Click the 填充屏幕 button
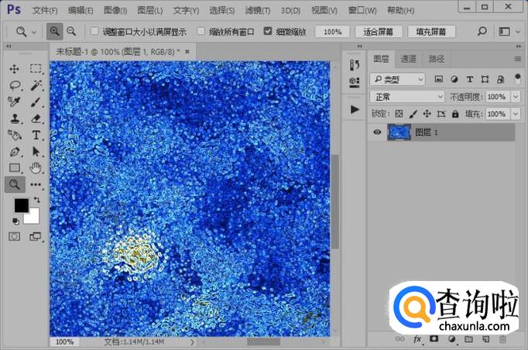528x350 pixels. (x=431, y=32)
